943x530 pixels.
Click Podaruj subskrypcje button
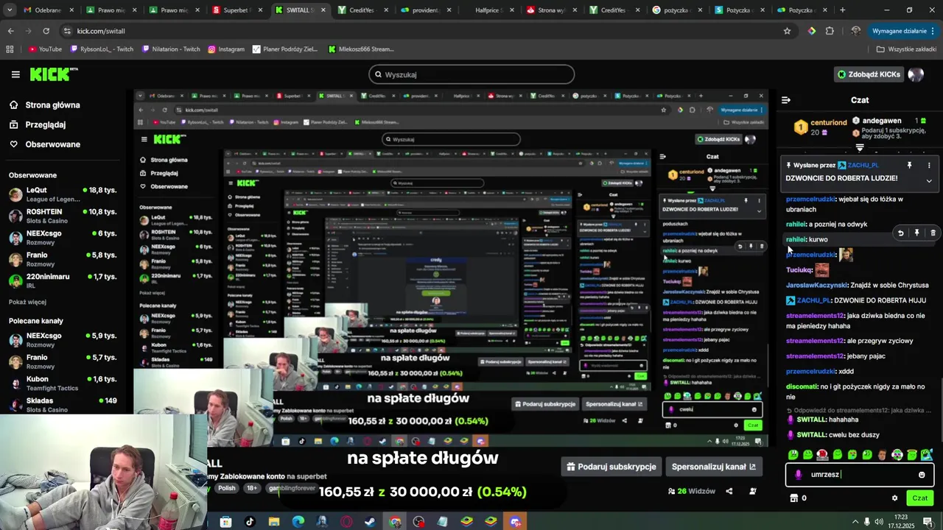611,467
